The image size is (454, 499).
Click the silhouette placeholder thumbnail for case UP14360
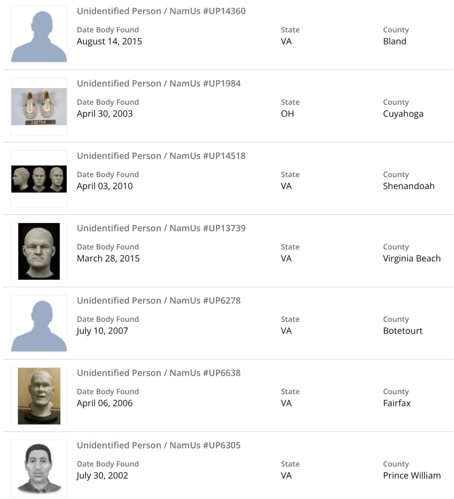pos(39,34)
